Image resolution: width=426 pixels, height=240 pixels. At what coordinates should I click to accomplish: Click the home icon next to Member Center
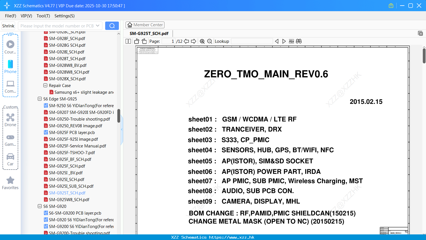(130, 25)
